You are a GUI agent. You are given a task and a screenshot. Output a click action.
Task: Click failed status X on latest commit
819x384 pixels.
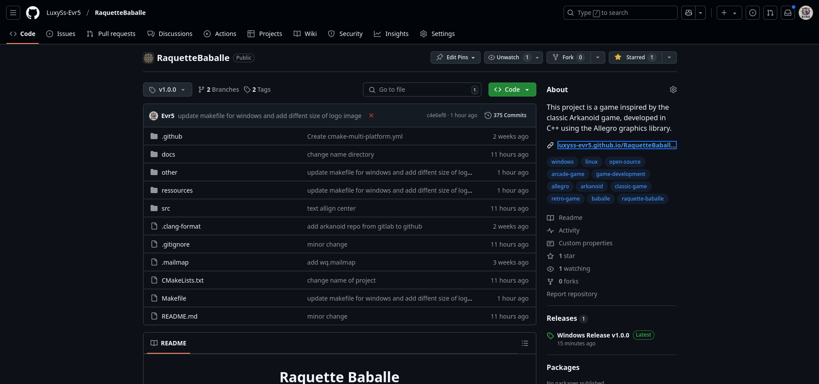[371, 115]
